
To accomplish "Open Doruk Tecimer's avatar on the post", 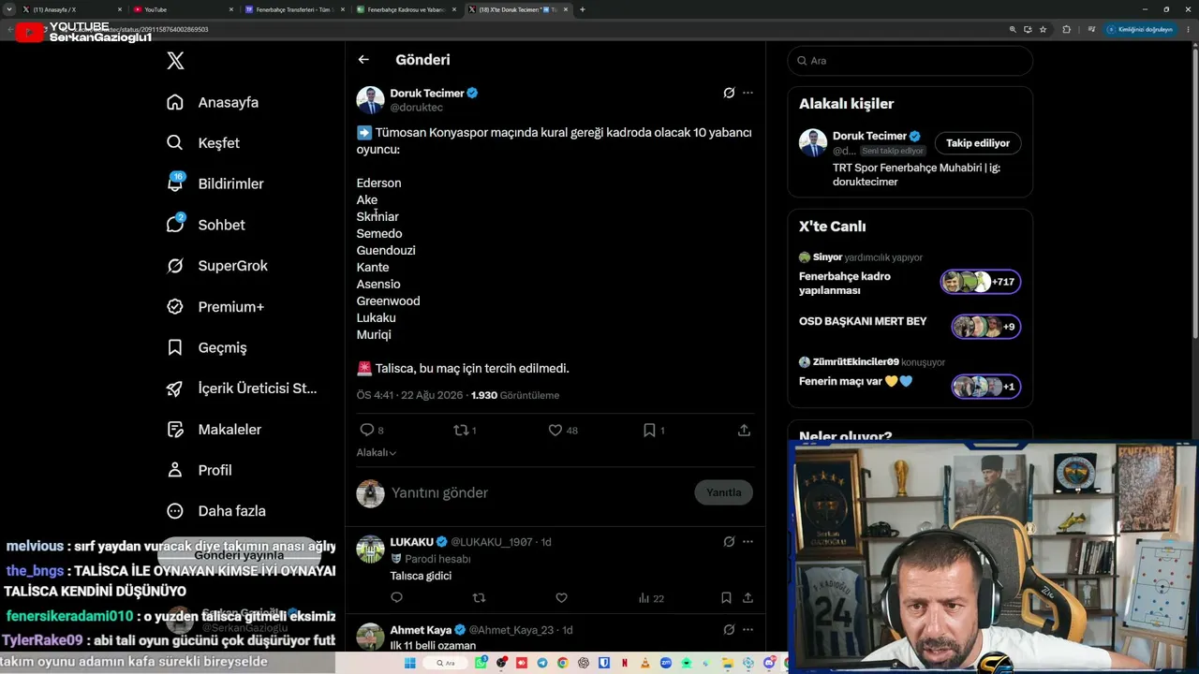I will pyautogui.click(x=370, y=100).
